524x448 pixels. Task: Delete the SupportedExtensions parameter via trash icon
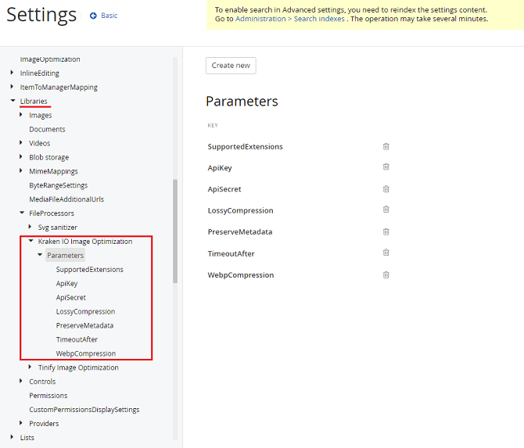pos(386,146)
